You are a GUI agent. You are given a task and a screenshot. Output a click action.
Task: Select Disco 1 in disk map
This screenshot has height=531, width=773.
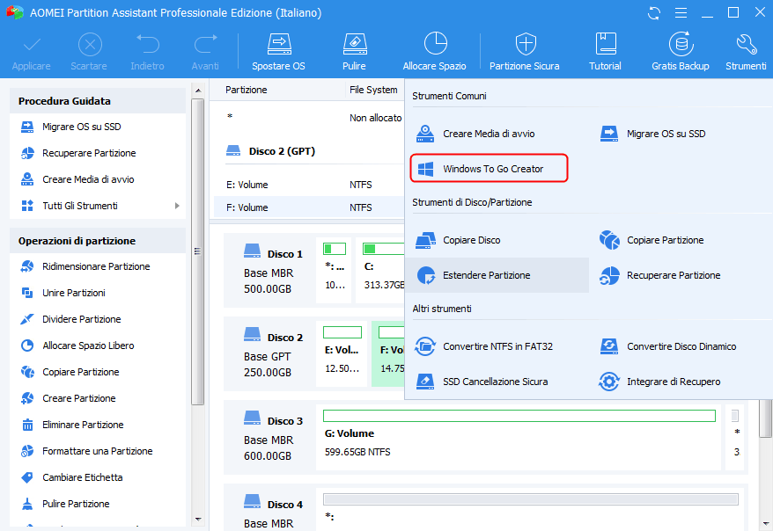coord(269,271)
